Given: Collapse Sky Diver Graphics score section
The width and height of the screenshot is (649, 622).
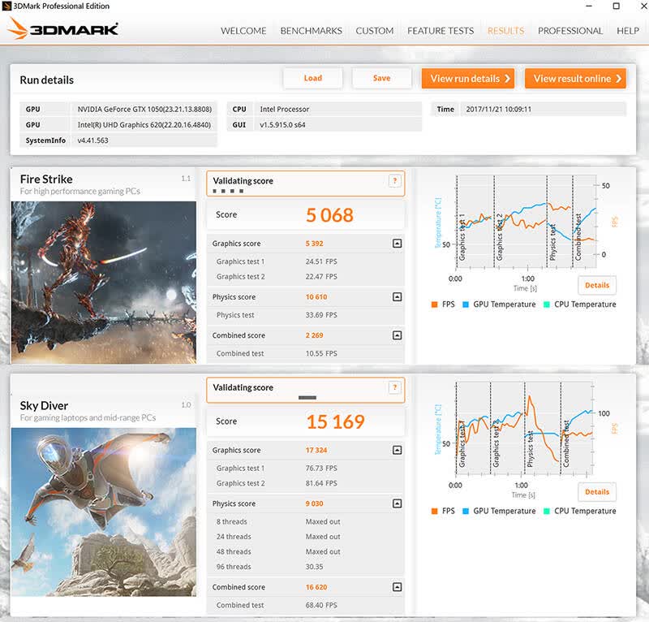Looking at the screenshot, I should point(397,450).
